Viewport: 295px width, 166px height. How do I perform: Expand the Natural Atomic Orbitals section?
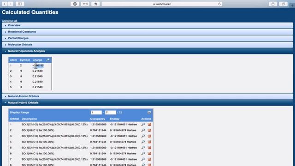(147, 96)
